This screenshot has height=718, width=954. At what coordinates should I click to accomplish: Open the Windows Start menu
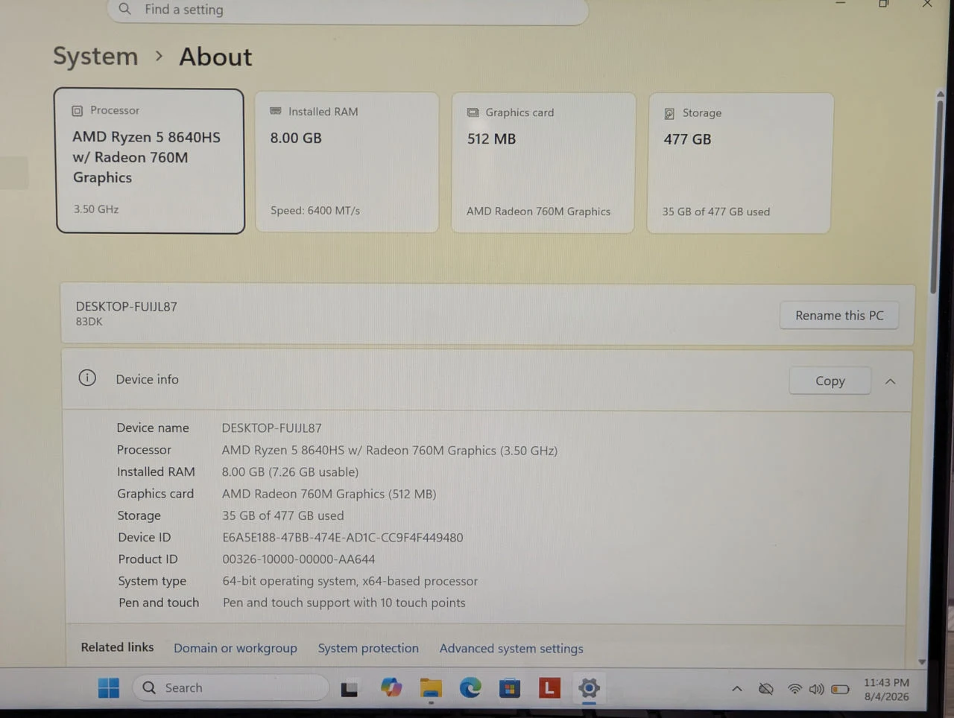[109, 687]
